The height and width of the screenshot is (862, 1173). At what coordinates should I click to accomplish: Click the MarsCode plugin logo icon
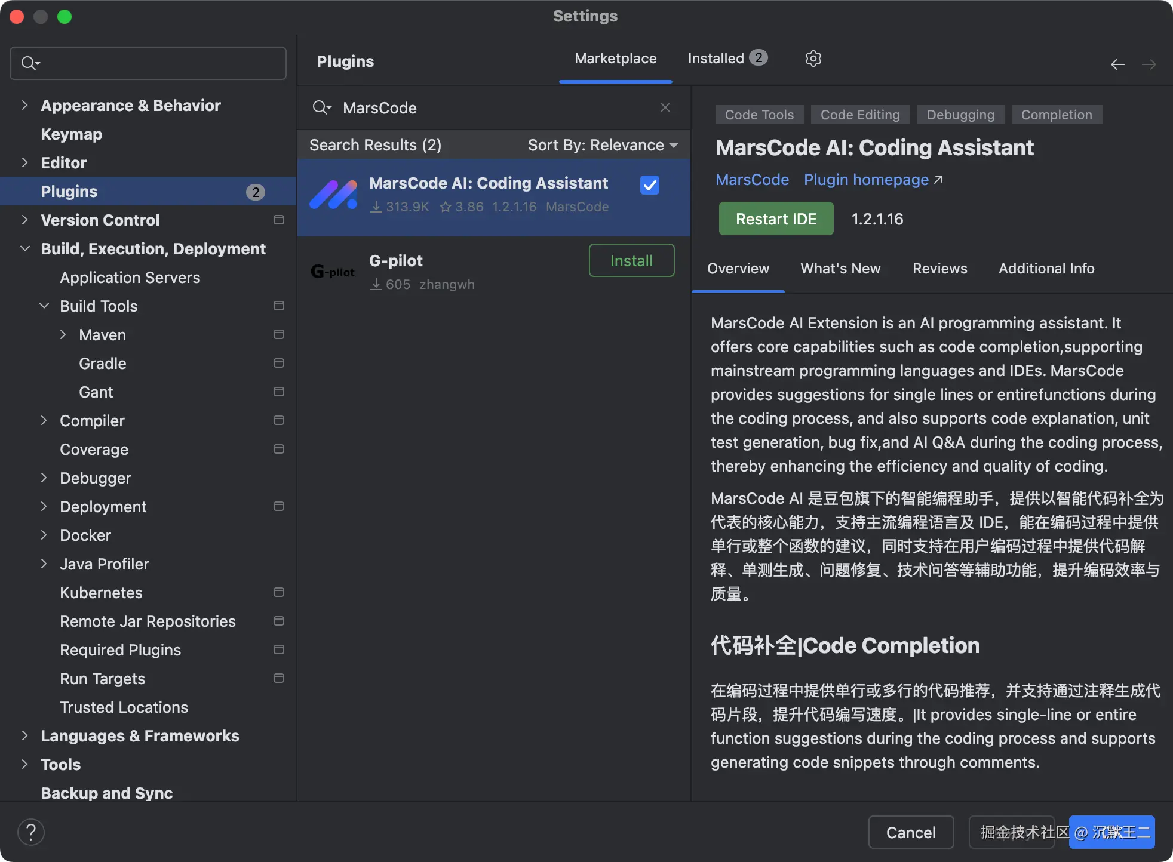333,195
